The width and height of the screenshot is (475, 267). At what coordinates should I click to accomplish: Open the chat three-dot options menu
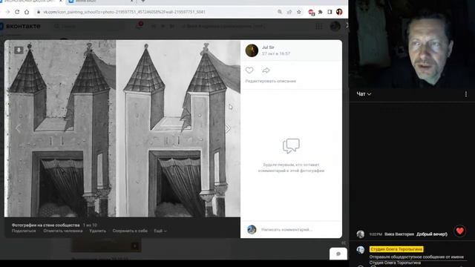465,94
